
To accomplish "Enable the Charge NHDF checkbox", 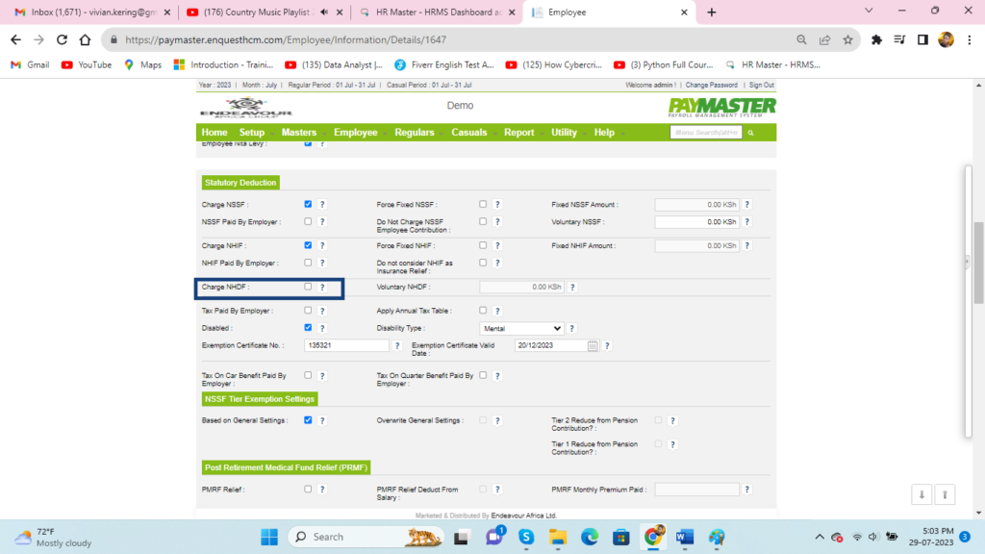I will 308,287.
